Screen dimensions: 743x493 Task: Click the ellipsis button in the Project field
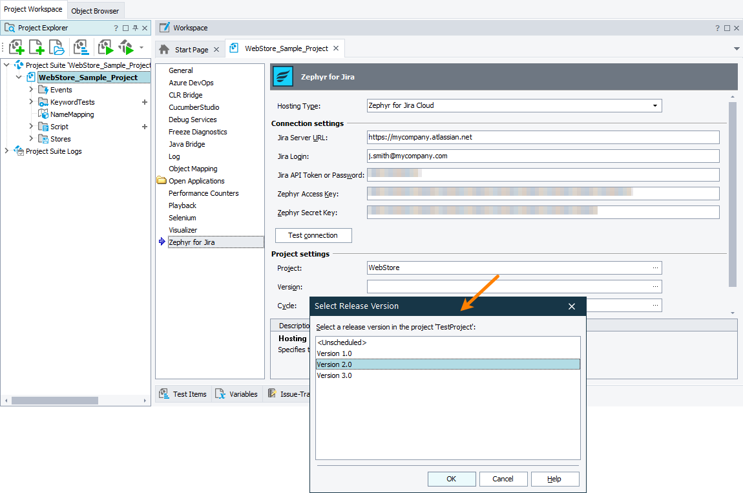pyautogui.click(x=655, y=268)
